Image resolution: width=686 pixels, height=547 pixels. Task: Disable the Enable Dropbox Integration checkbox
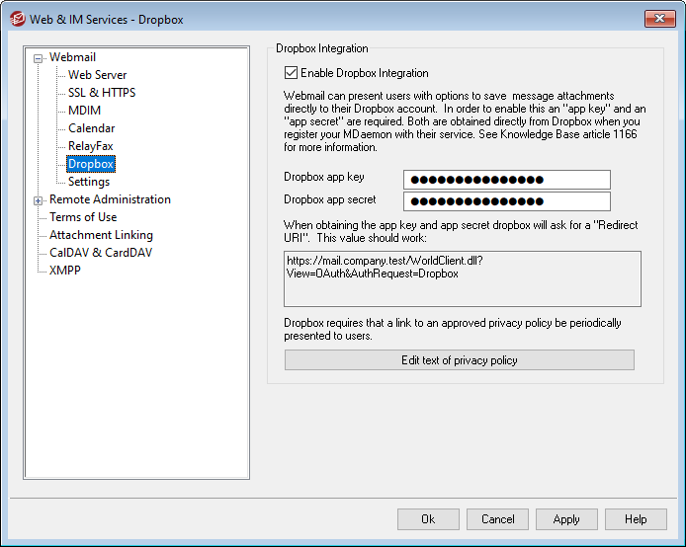coord(291,73)
